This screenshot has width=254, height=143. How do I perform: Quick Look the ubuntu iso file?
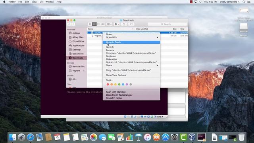point(131,62)
